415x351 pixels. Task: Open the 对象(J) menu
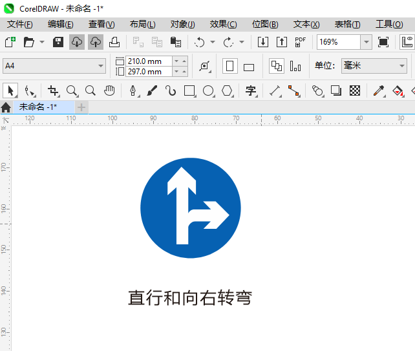183,25
